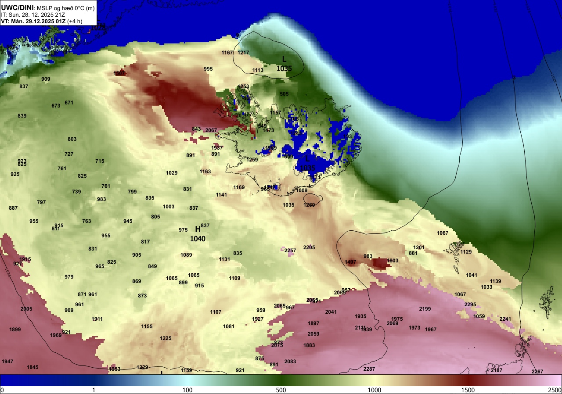Click the map value 2287
This screenshot has width=562, height=394.
click(x=369, y=369)
